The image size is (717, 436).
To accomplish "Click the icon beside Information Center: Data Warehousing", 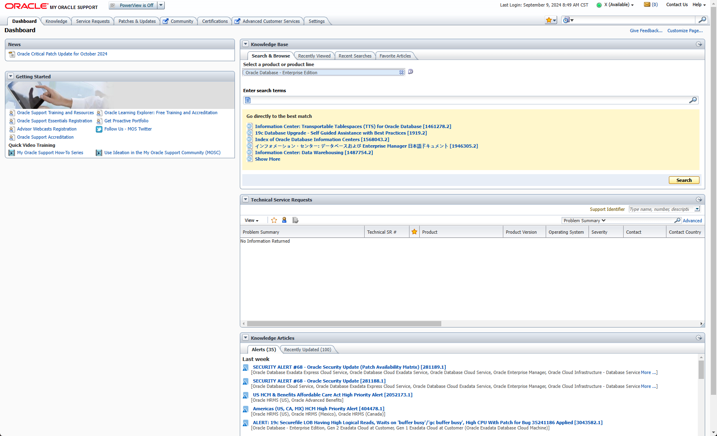I will (x=250, y=153).
